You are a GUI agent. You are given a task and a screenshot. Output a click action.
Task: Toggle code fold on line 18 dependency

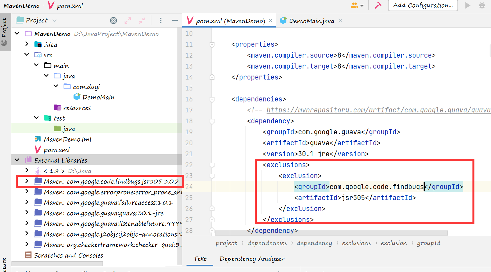pos(212,121)
